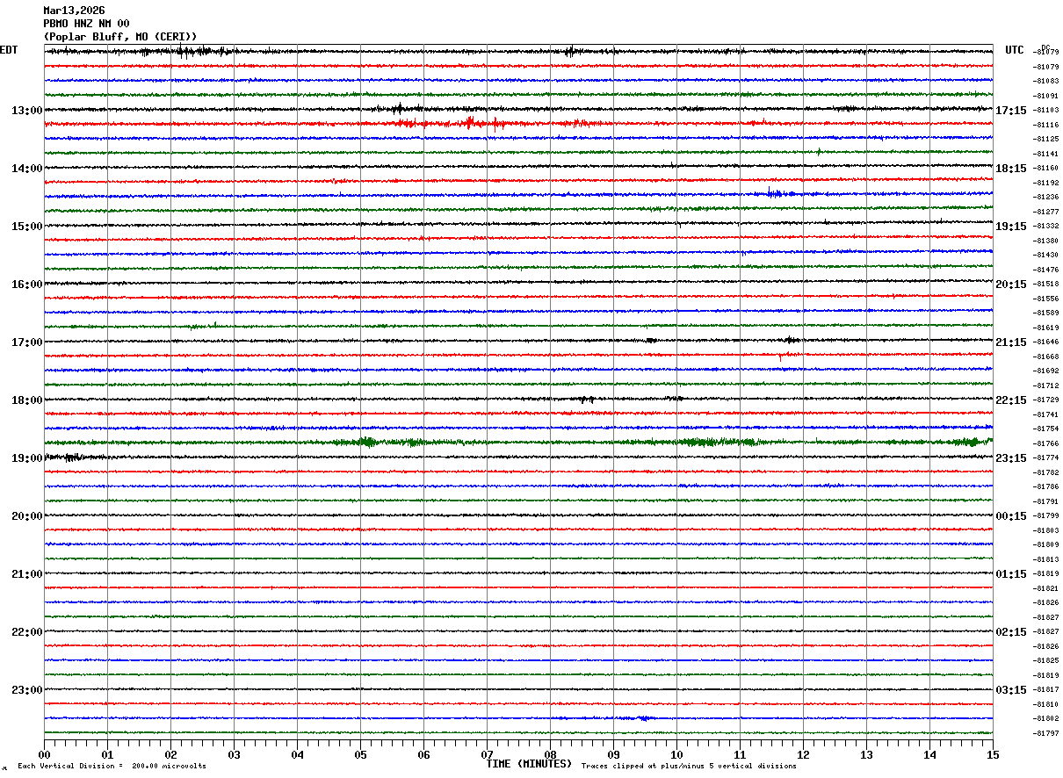Click minute axis tick label '15'
This screenshot has width=1063, height=778.
click(993, 755)
